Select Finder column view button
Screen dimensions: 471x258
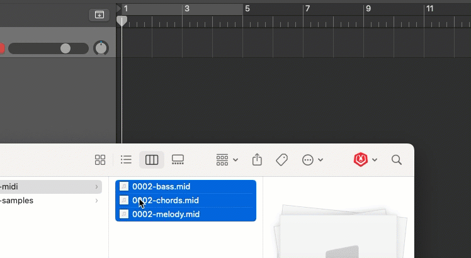(x=152, y=160)
